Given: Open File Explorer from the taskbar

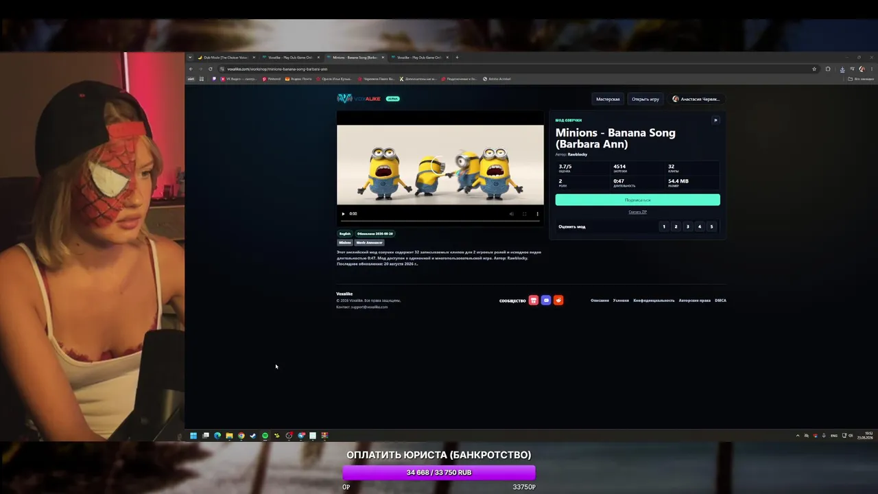Looking at the screenshot, I should (229, 436).
